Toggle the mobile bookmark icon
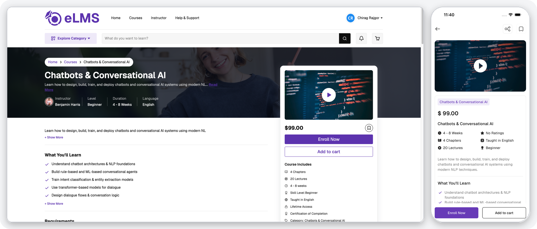The width and height of the screenshot is (537, 229). 521,29
